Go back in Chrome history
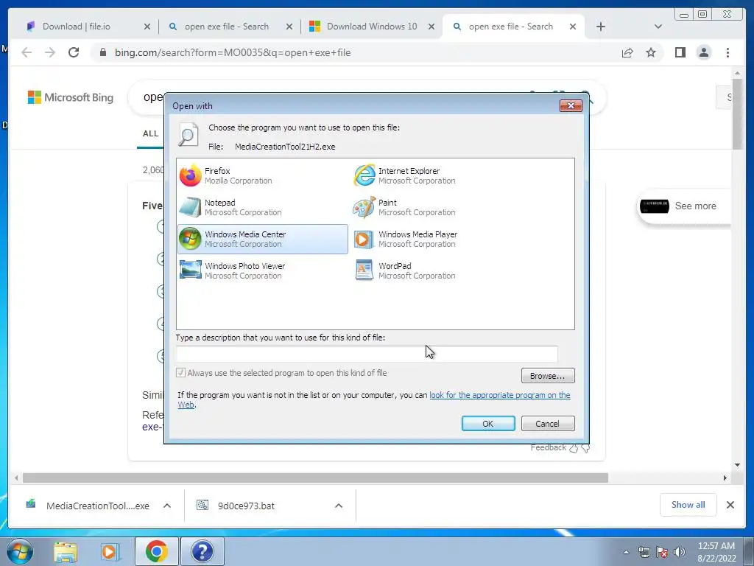 [27, 52]
